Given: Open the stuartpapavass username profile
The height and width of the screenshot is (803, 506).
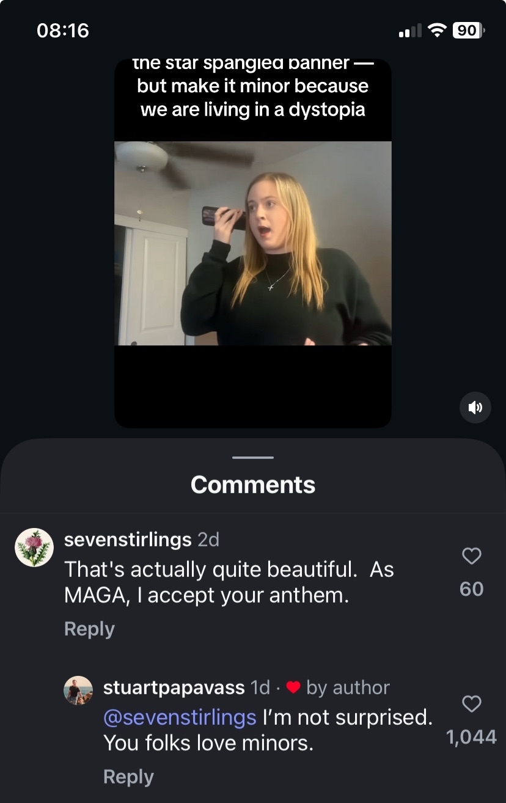Looking at the screenshot, I should (174, 687).
